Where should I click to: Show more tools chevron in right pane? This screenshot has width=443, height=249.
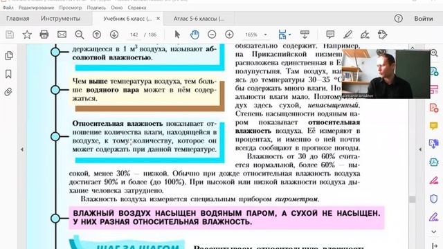click(x=434, y=232)
